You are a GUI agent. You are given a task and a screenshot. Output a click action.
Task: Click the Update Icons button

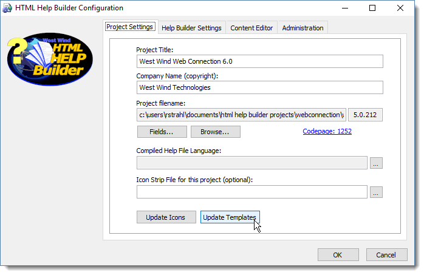click(166, 217)
